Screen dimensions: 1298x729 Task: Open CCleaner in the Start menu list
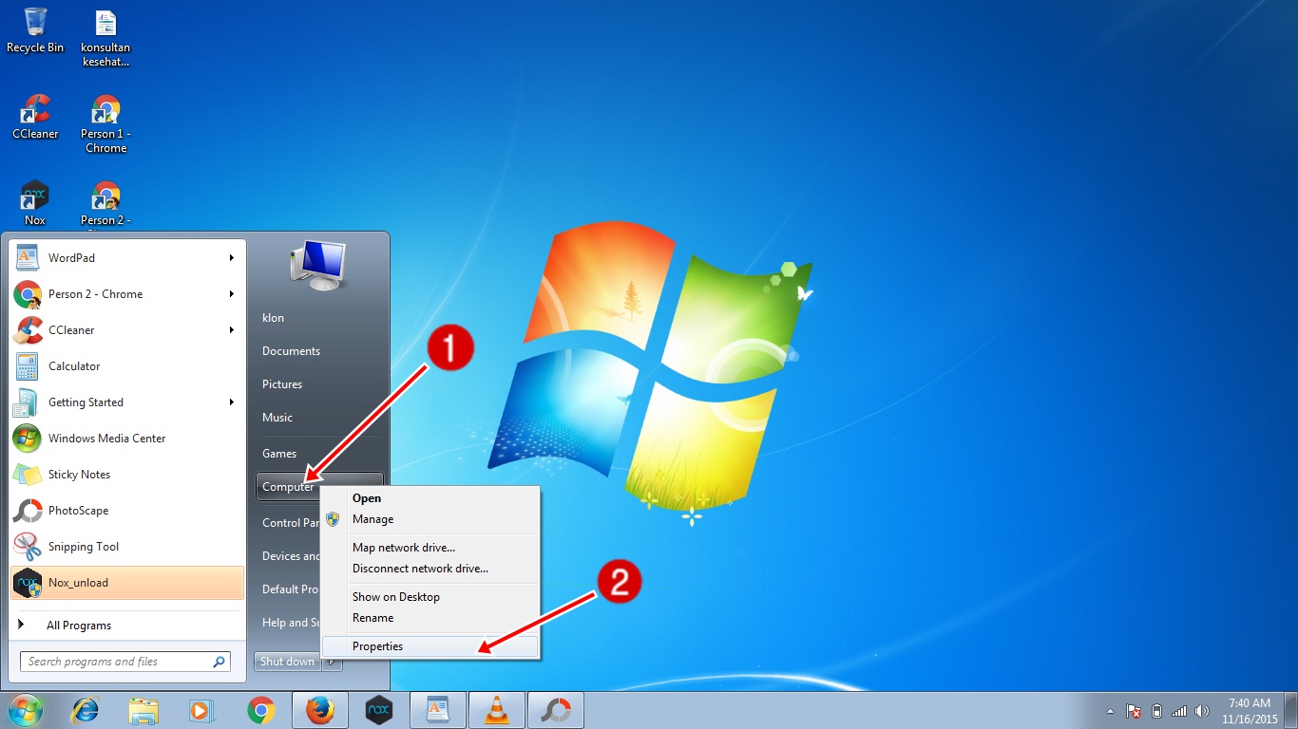126,330
